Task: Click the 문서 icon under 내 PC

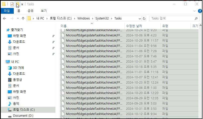Action: pos(10,86)
